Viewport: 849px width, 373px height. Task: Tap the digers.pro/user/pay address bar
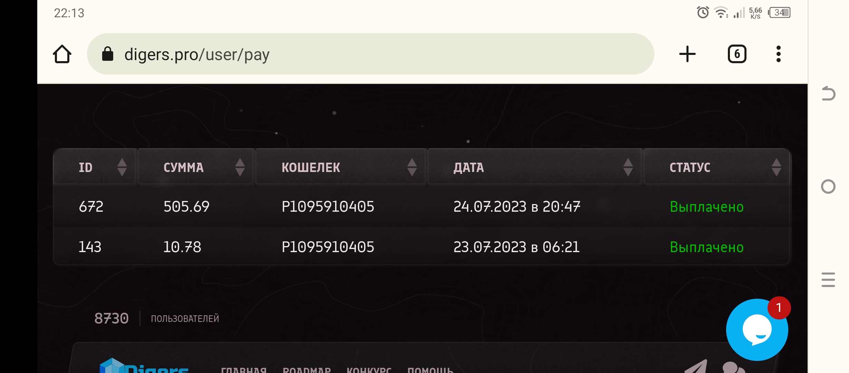[x=345, y=54]
